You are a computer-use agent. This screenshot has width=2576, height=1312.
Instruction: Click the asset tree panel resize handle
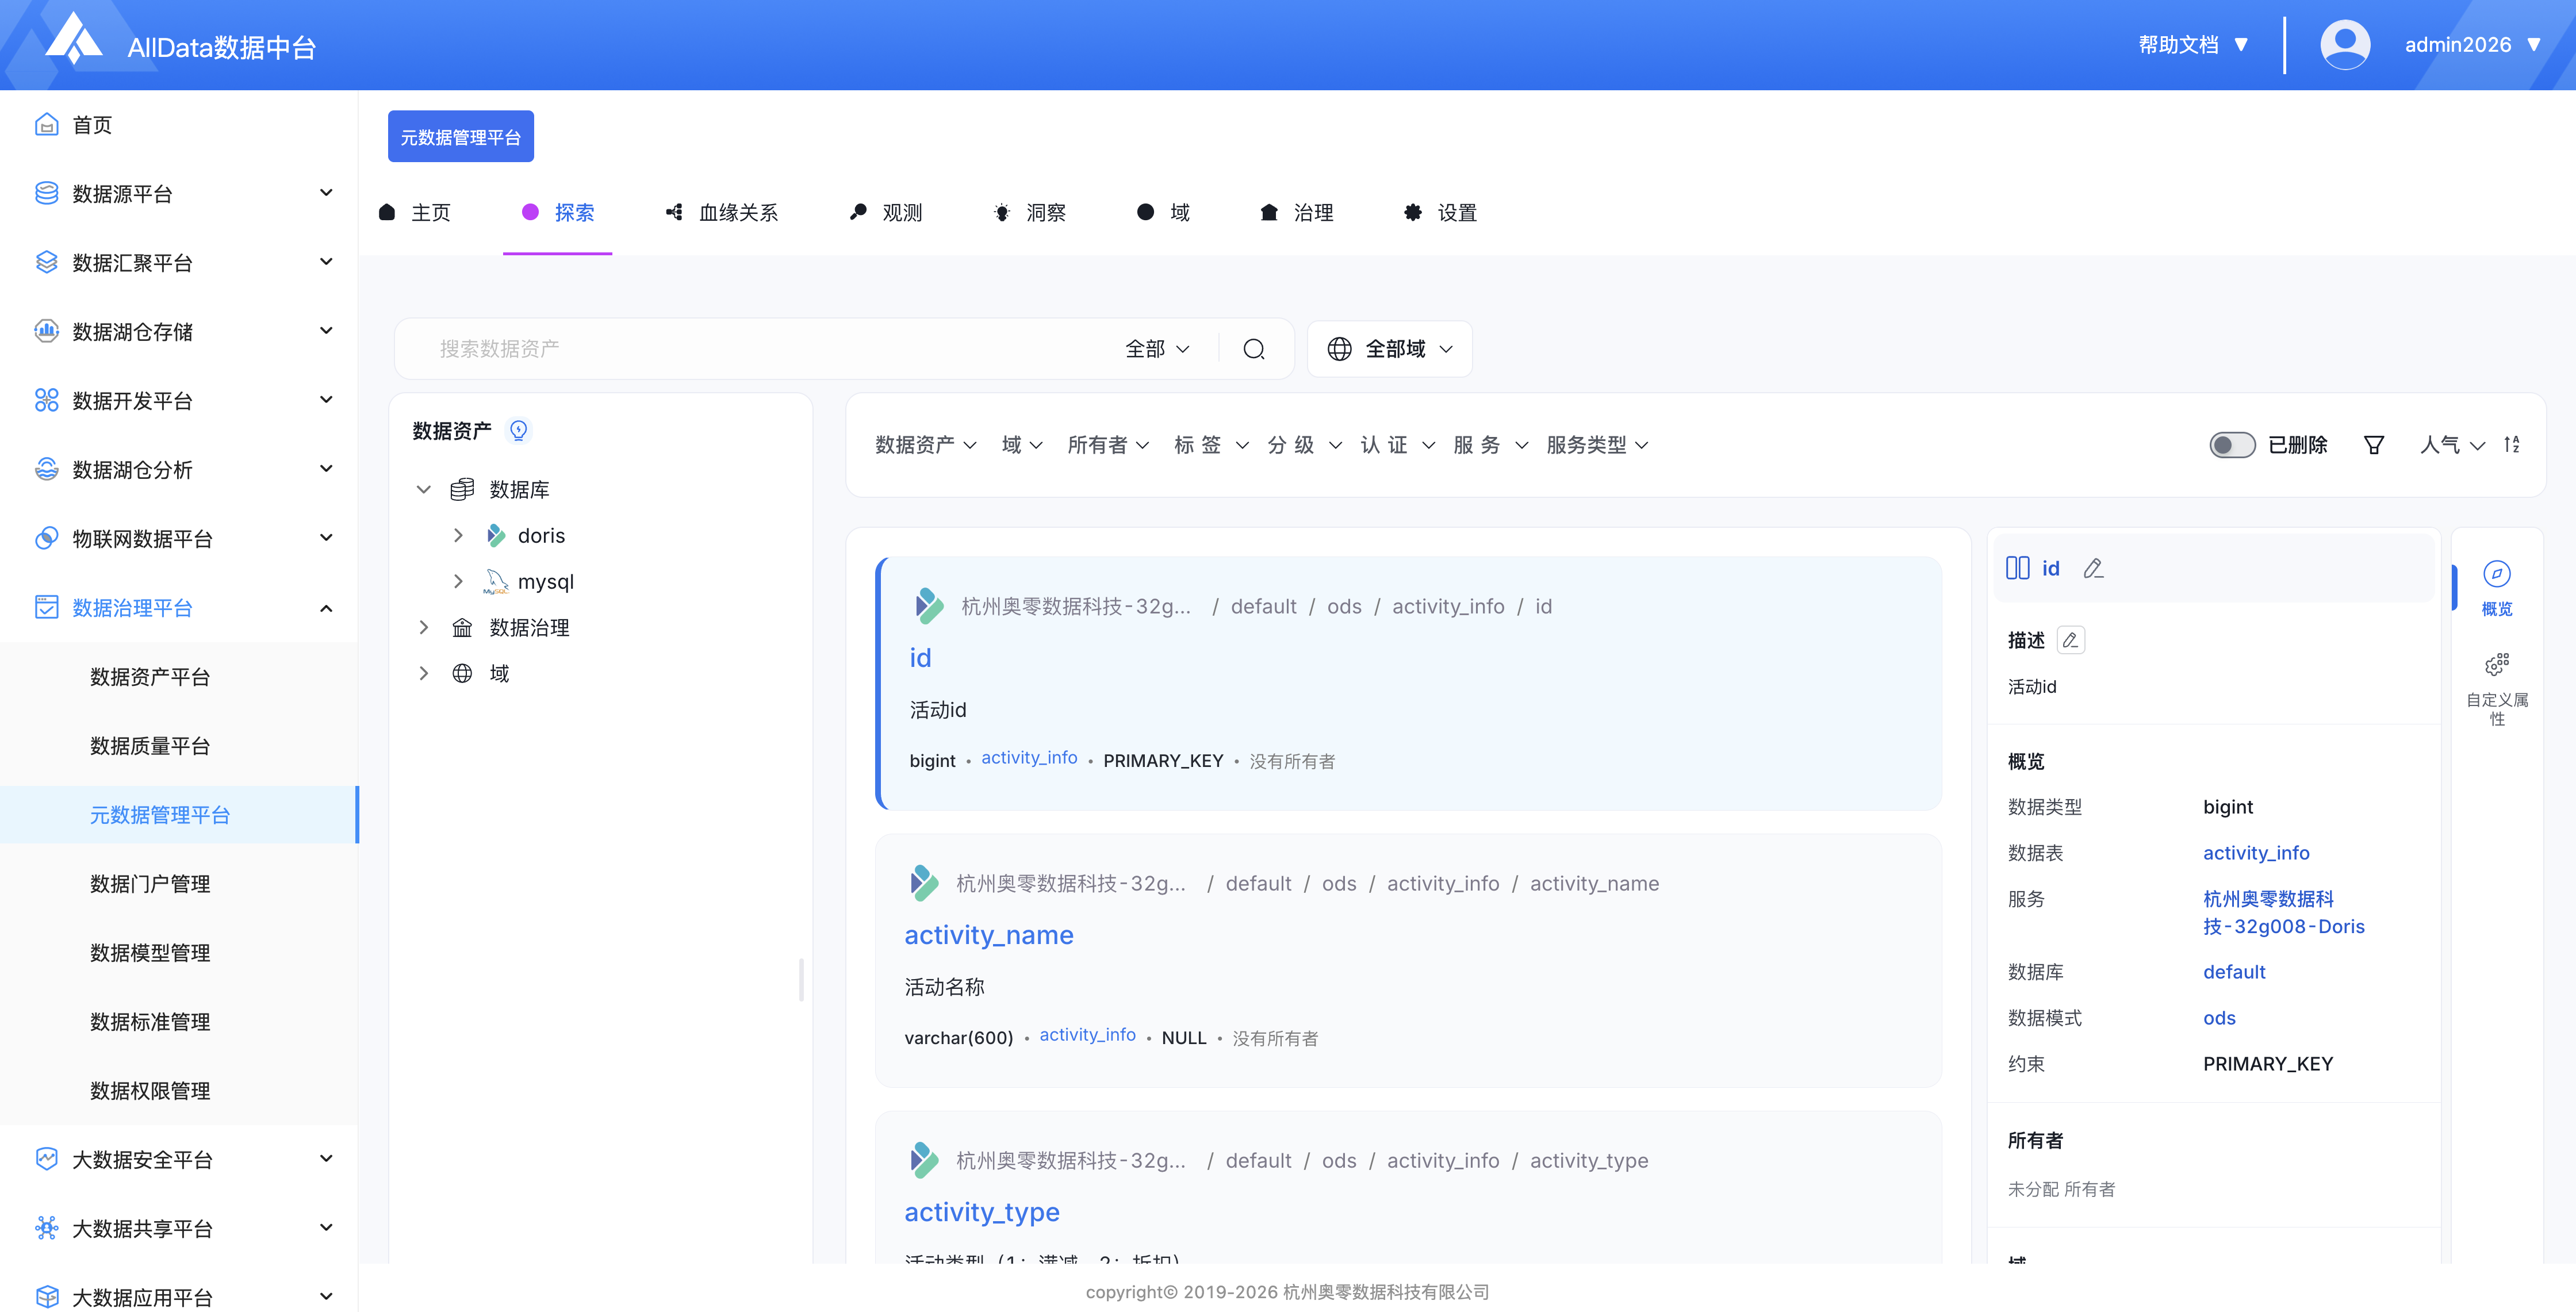[802, 980]
